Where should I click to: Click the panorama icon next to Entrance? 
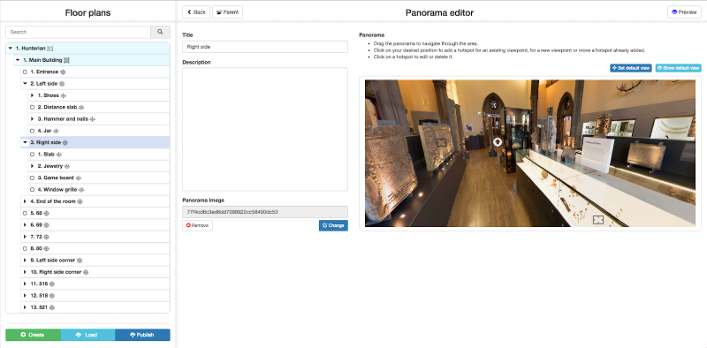pos(63,72)
